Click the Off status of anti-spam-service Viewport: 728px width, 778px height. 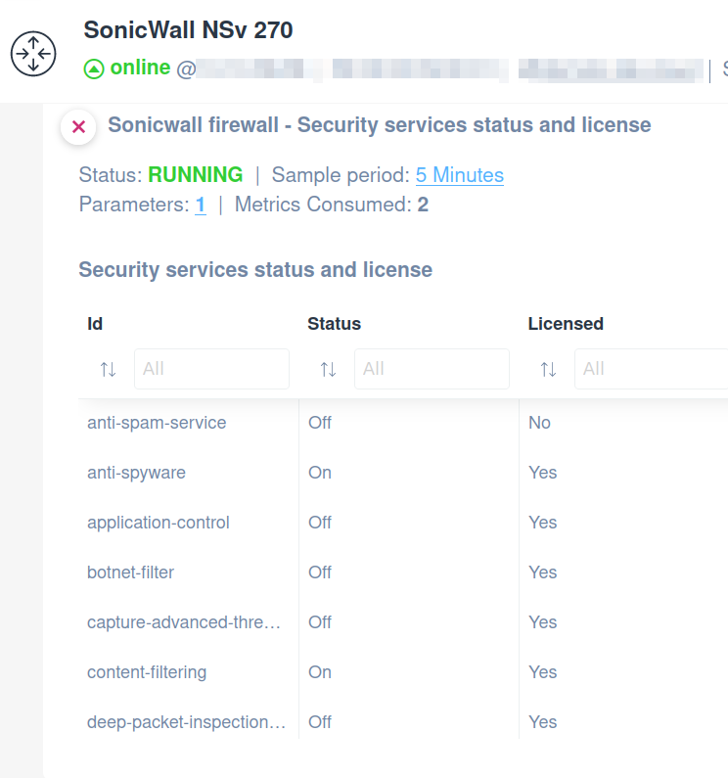click(320, 423)
